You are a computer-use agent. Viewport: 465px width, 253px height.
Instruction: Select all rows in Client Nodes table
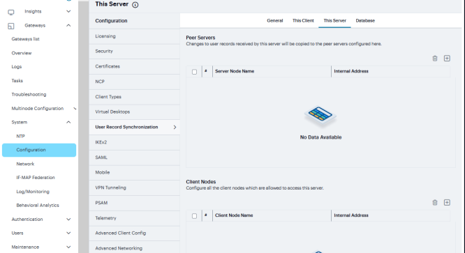[x=194, y=216]
